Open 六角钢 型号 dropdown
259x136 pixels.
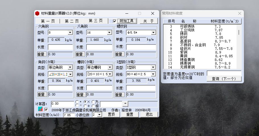pyautogui.click(x=70, y=33)
